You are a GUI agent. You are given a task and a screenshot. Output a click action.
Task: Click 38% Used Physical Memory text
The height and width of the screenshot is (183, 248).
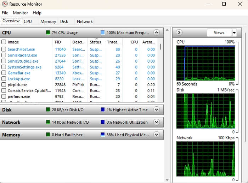(128, 135)
